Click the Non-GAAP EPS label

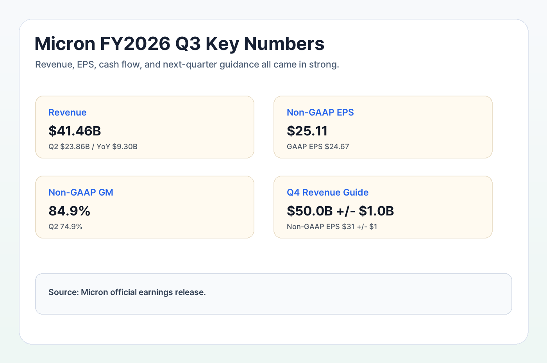pyautogui.click(x=320, y=112)
